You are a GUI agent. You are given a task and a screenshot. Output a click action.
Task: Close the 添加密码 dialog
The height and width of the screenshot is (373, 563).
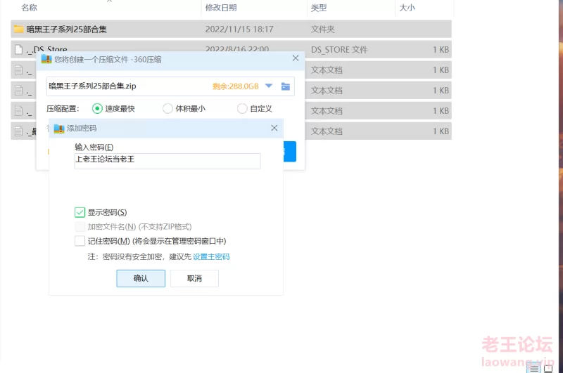[274, 128]
